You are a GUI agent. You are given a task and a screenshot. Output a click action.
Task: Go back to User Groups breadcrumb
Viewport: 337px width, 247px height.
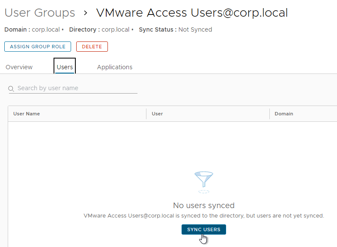click(40, 13)
